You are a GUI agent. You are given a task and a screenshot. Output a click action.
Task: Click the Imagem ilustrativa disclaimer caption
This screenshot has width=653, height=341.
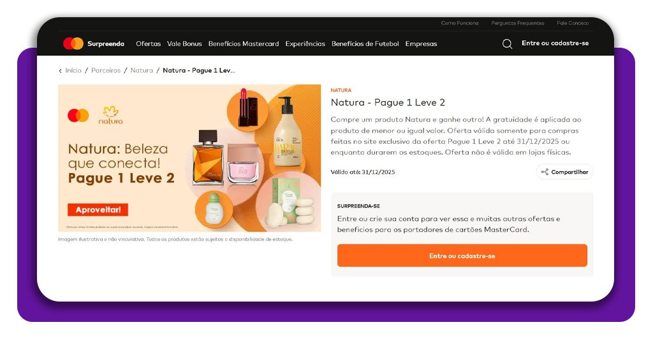point(175,239)
